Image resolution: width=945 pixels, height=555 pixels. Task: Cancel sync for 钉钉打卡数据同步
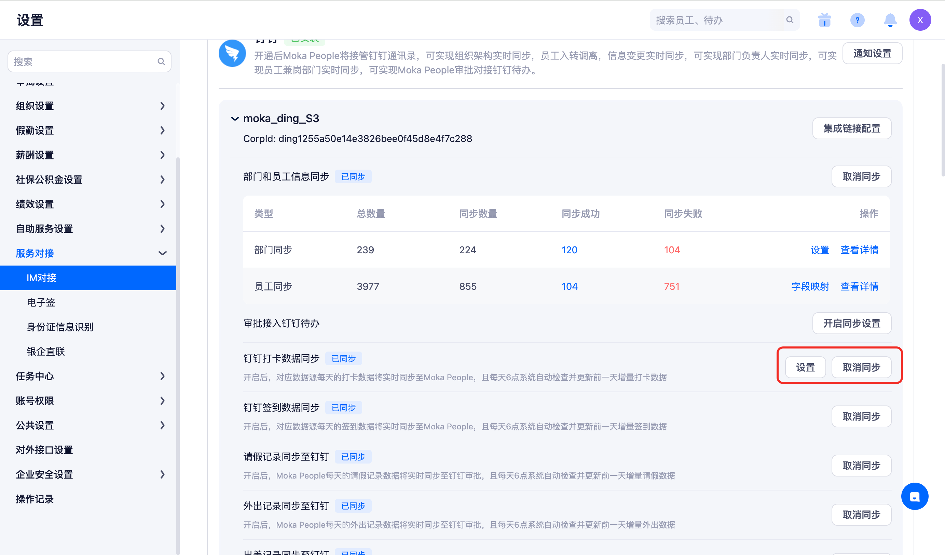point(861,367)
